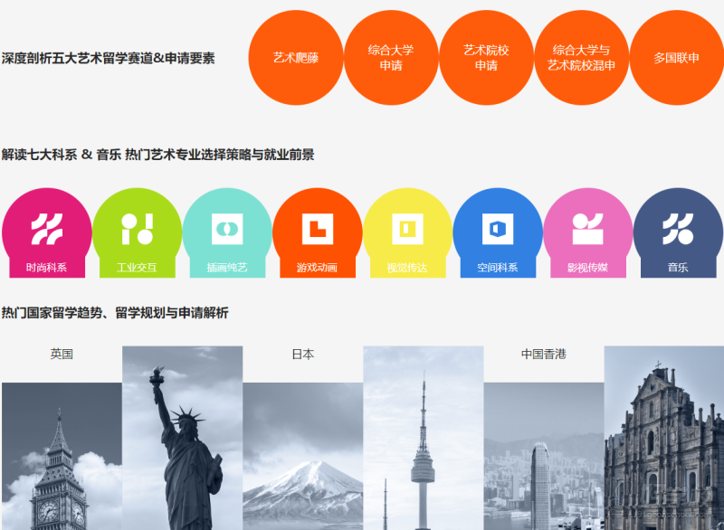Image resolution: width=724 pixels, height=530 pixels.
Task: Click the 中国香港 country label
Action: point(543,355)
